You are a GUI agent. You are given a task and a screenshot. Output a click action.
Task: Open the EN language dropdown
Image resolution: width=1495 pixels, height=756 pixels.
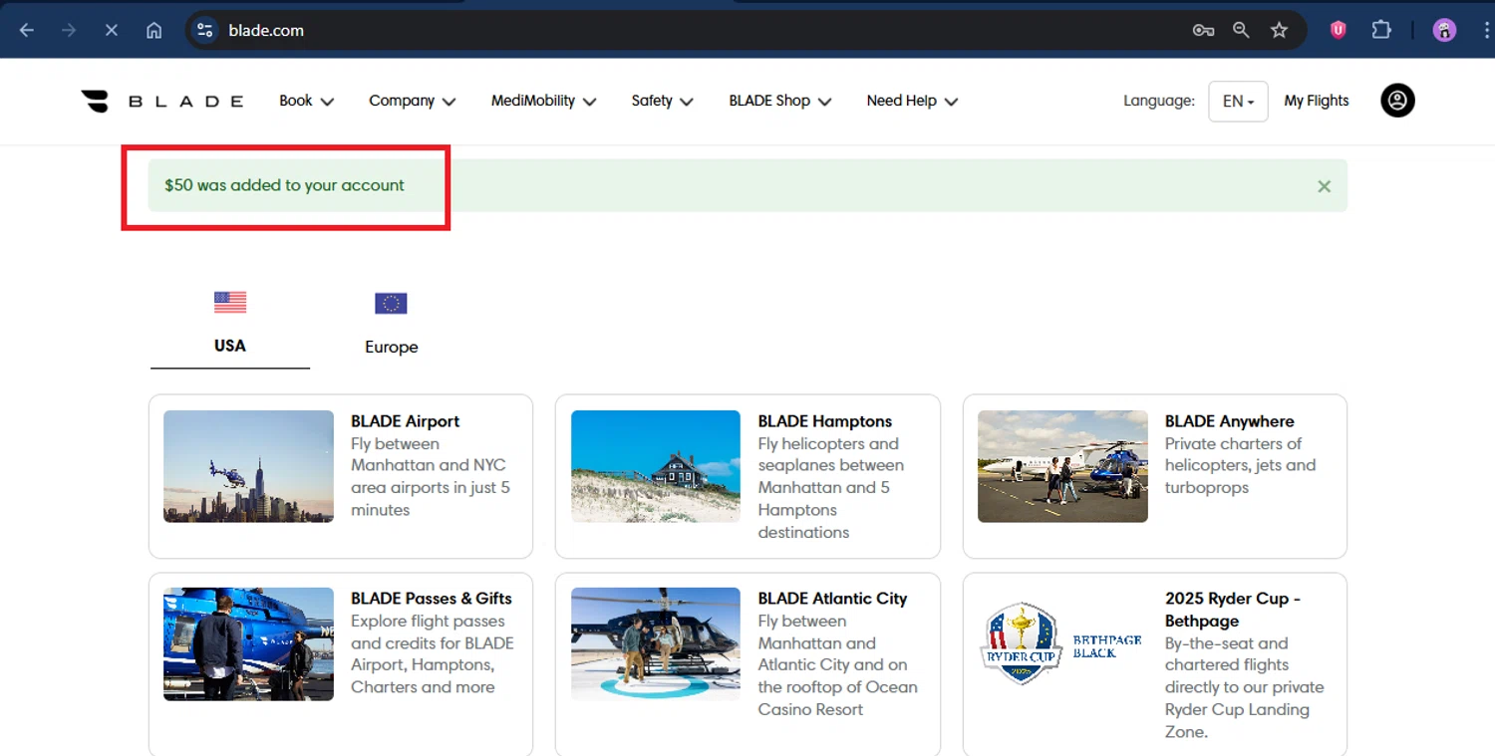1238,101
